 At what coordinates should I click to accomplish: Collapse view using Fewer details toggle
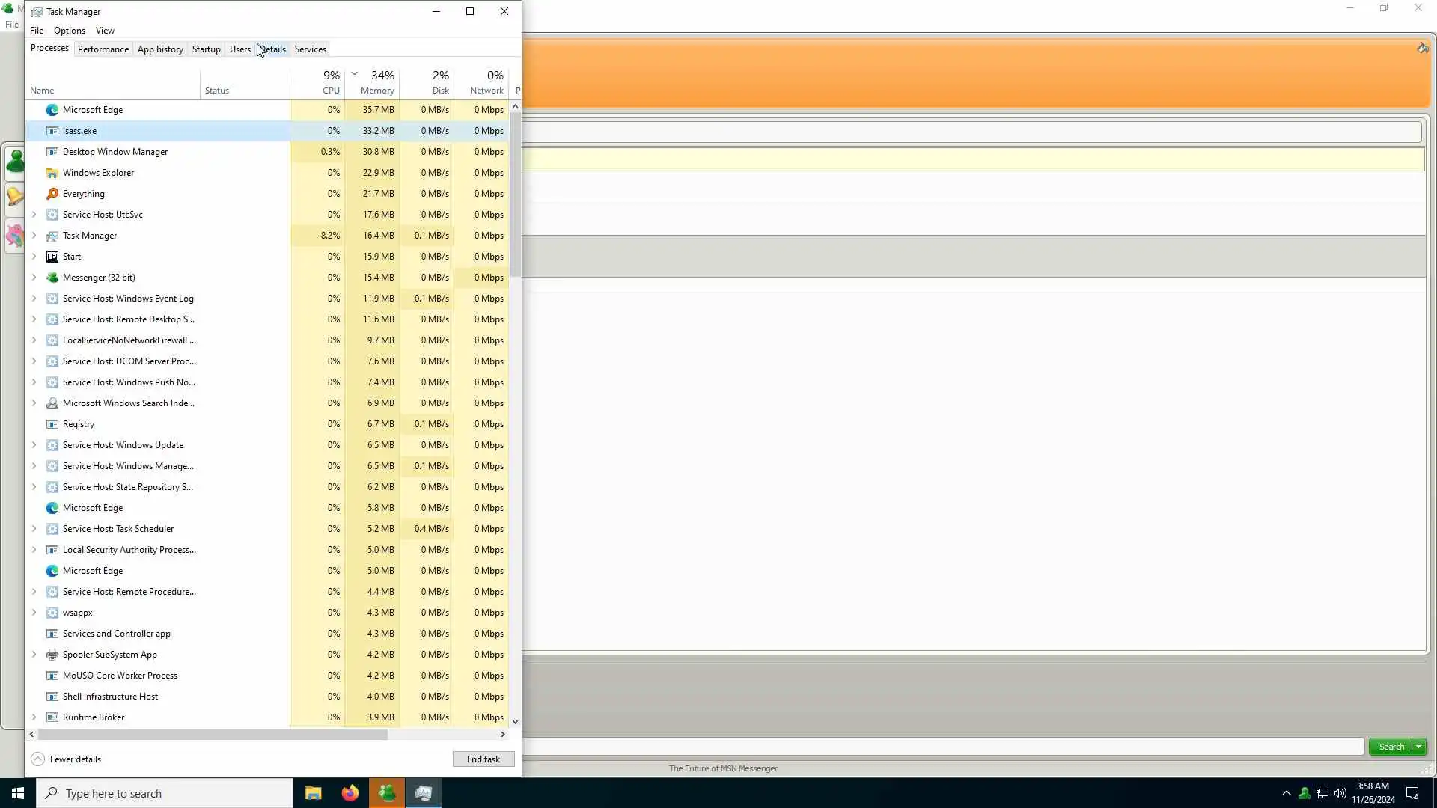(66, 759)
